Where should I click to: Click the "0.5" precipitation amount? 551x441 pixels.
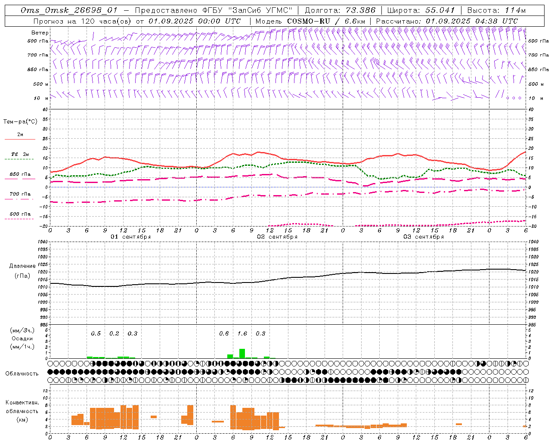coord(96,333)
